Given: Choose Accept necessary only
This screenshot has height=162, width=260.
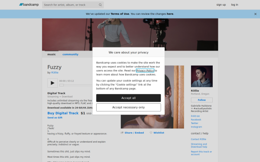Looking at the screenshot, I should (x=129, y=108).
